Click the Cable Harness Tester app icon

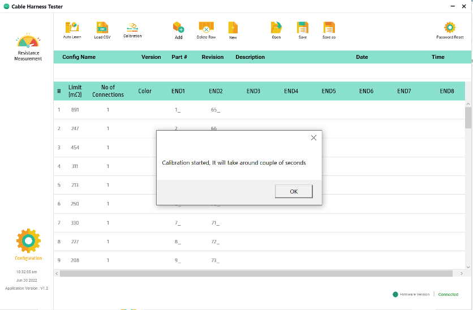(6, 6)
